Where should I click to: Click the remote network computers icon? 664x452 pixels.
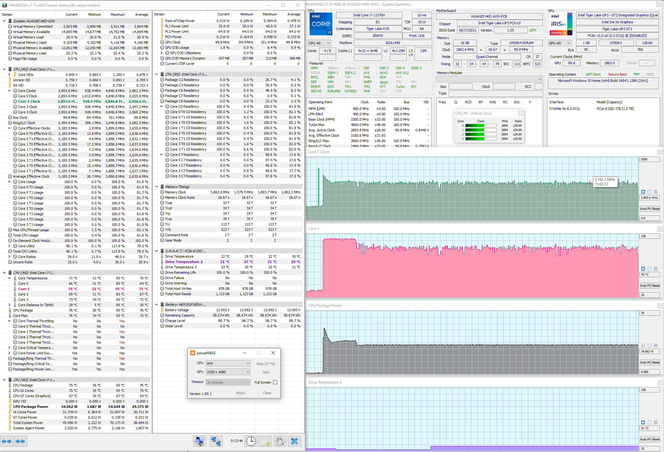[216, 441]
